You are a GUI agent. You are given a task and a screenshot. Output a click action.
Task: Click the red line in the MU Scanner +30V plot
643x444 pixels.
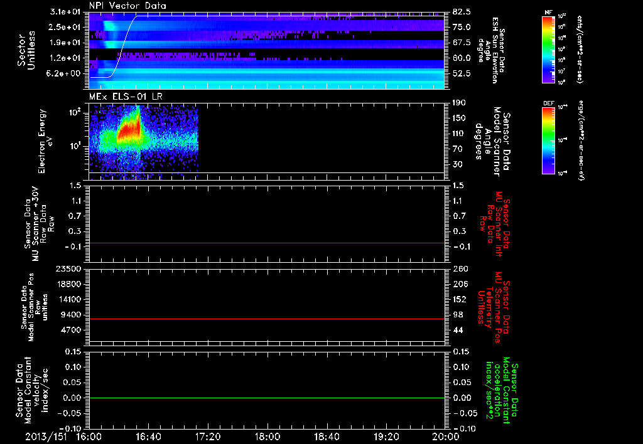pyautogui.click(x=267, y=243)
